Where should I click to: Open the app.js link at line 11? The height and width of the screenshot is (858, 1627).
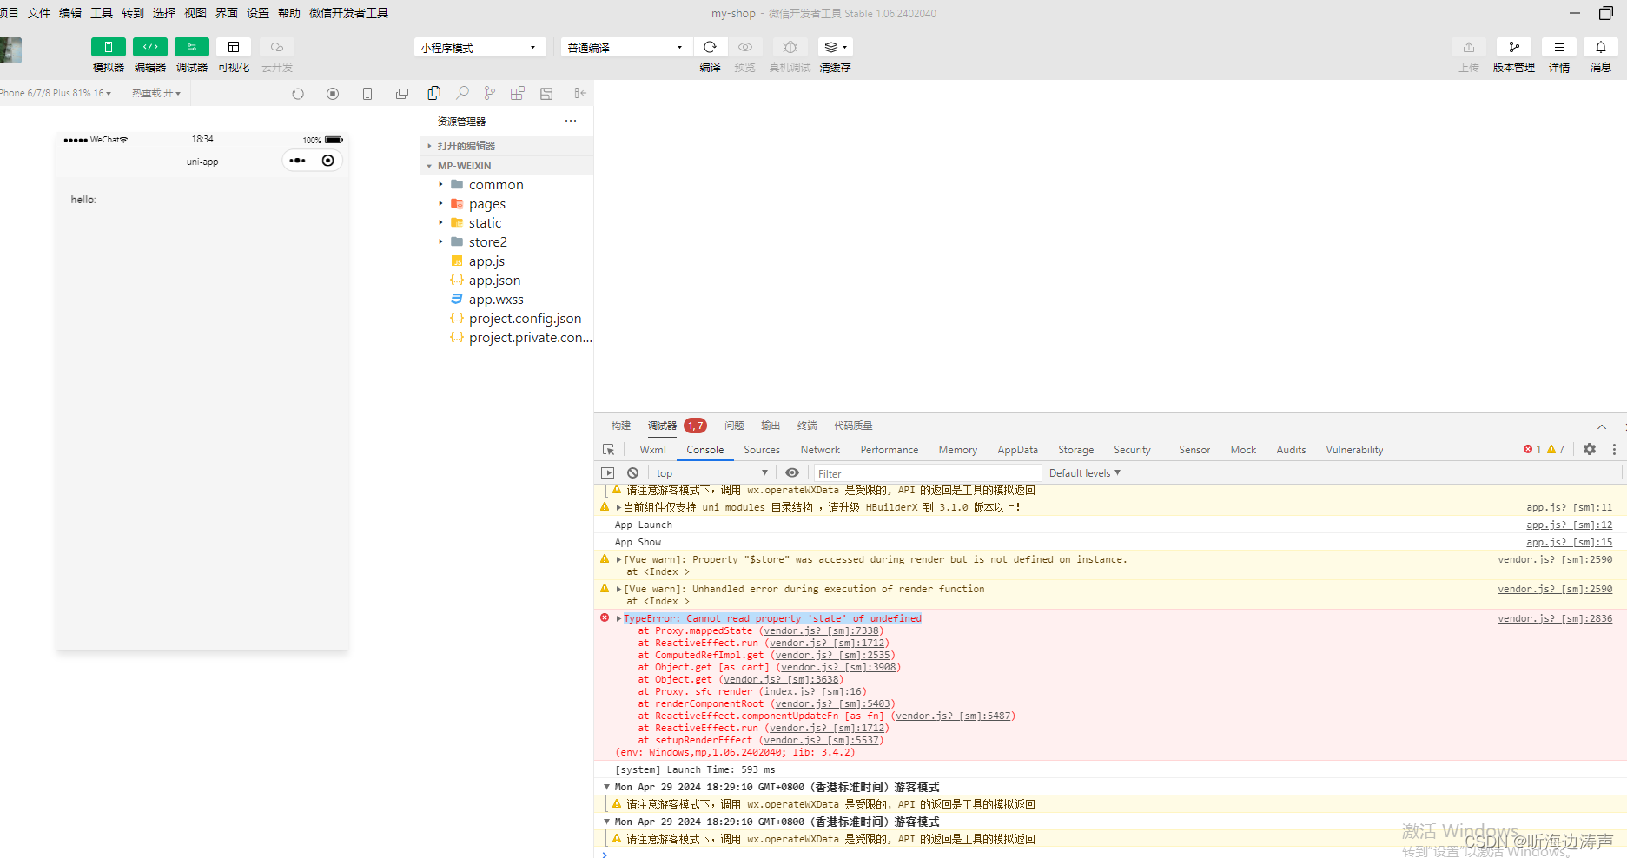tap(1569, 508)
